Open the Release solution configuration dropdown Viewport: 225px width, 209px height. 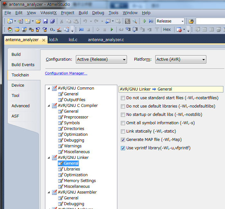click(170, 21)
